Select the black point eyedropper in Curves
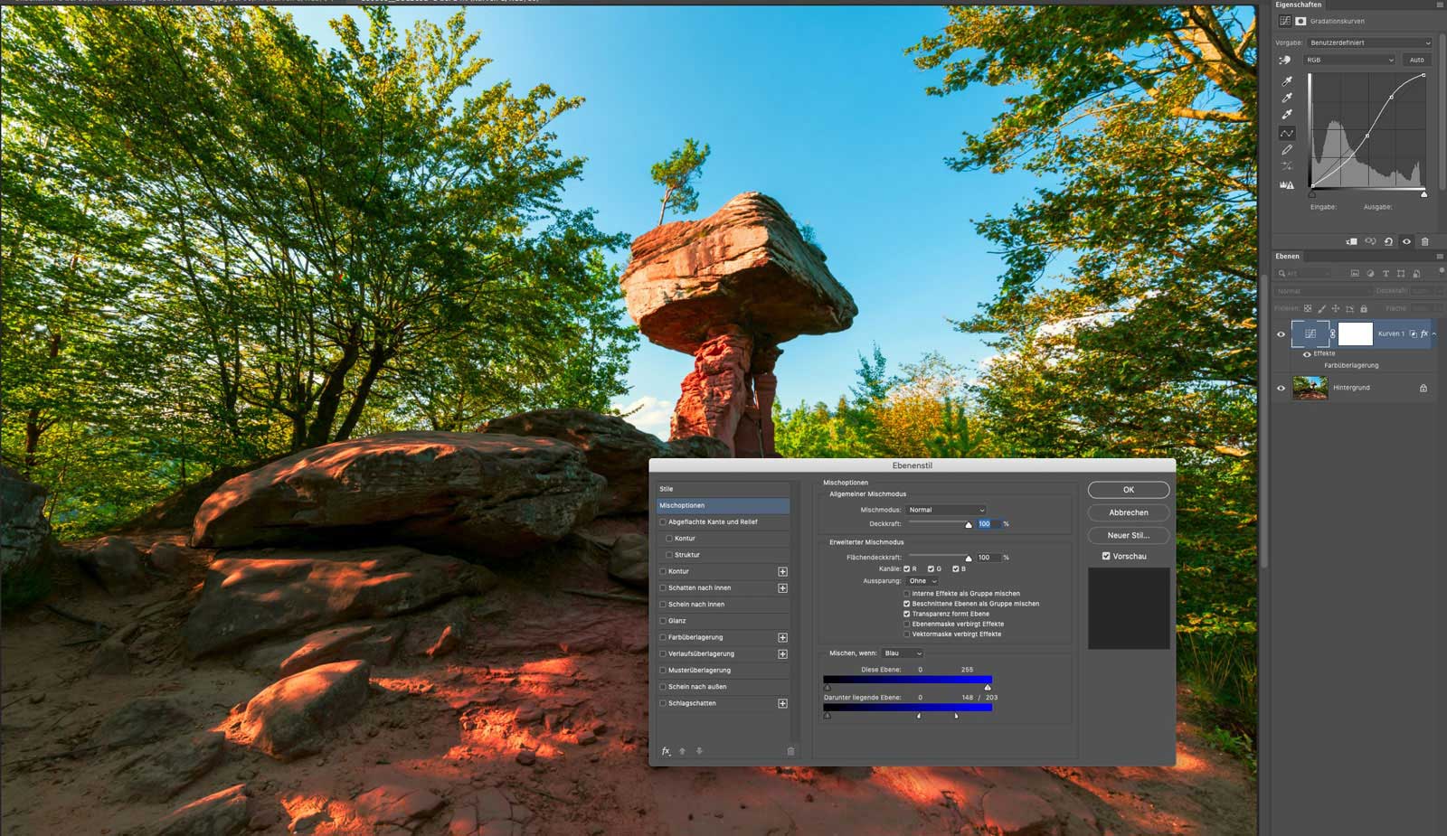Image resolution: width=1447 pixels, height=836 pixels. click(x=1287, y=81)
